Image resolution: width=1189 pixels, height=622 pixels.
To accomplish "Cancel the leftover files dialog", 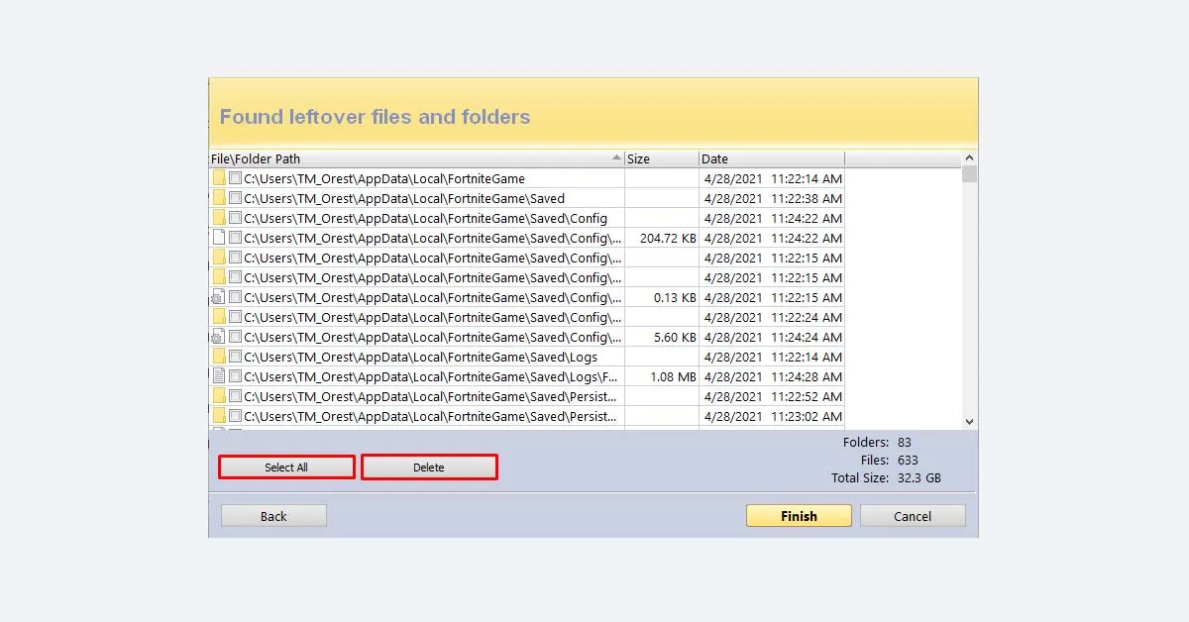I will tap(913, 516).
